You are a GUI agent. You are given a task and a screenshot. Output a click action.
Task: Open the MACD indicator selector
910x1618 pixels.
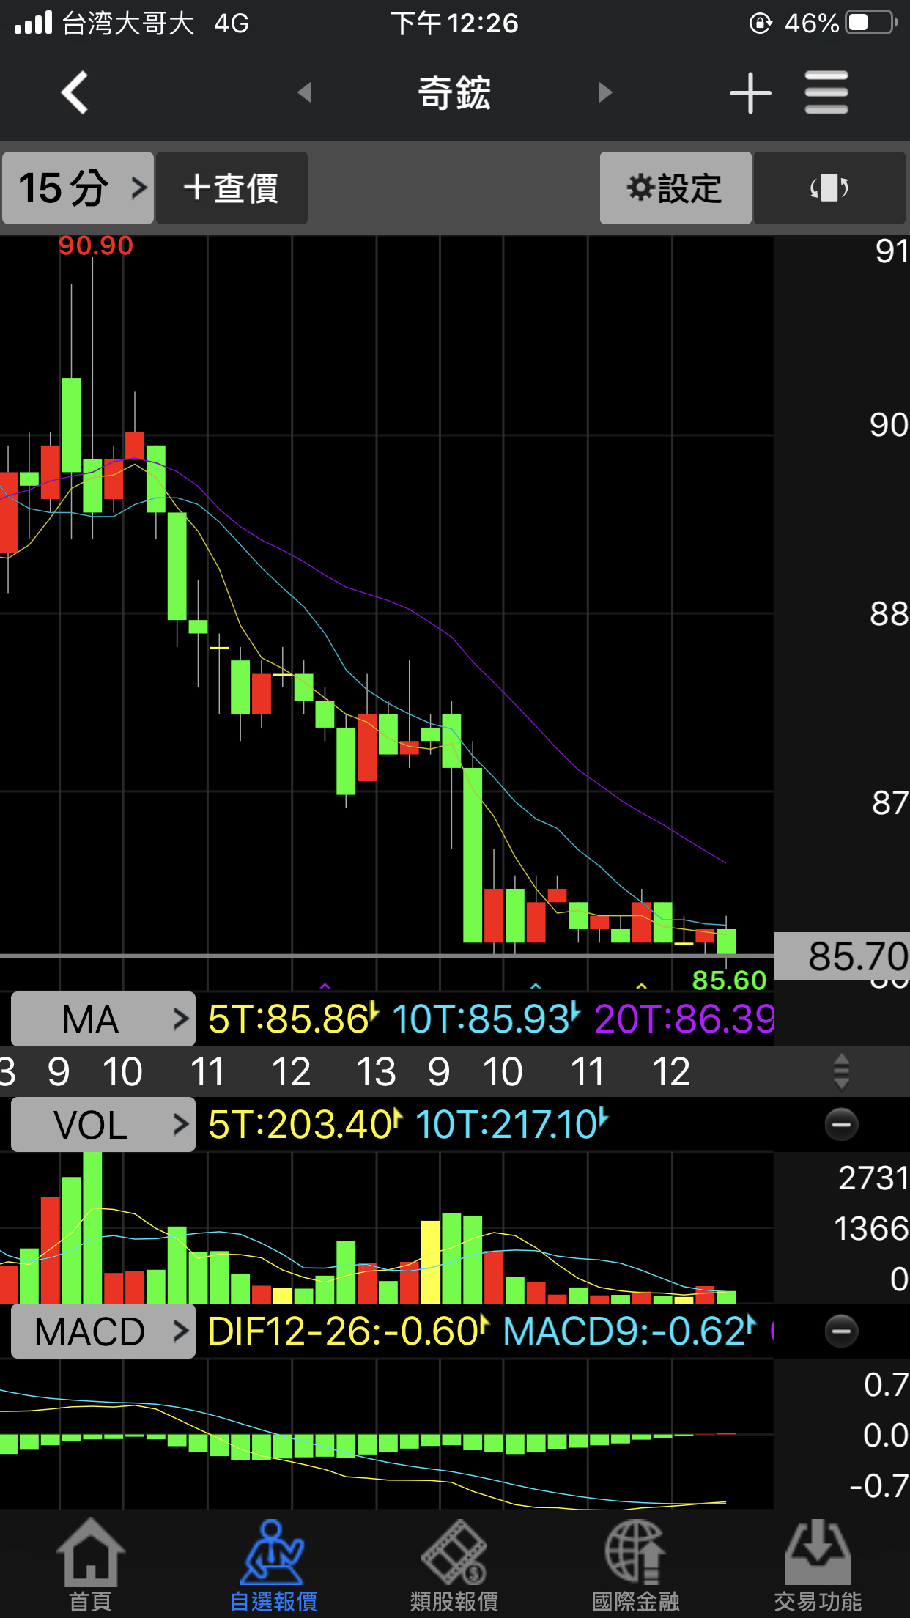point(103,1331)
